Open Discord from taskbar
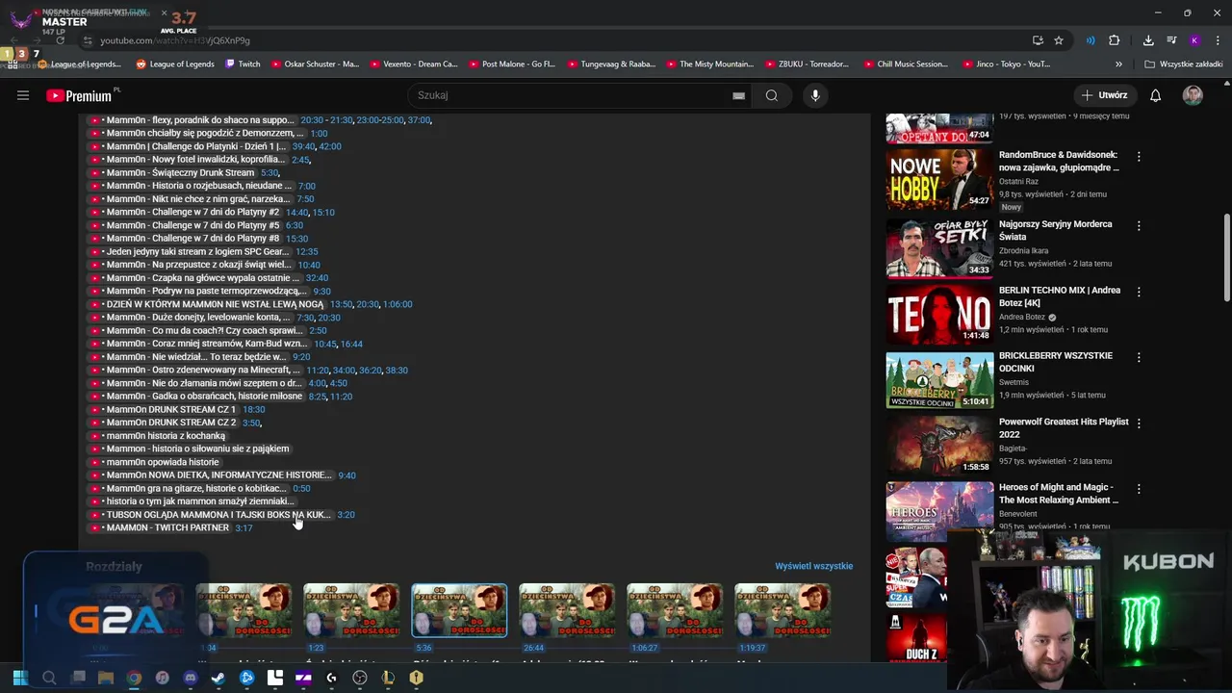The image size is (1232, 693). 191,678
